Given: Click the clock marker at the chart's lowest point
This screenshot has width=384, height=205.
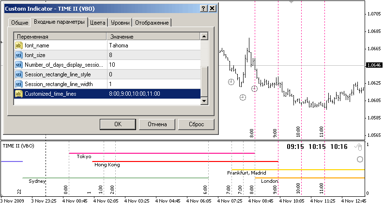Looking at the screenshot, I should [x=243, y=98].
